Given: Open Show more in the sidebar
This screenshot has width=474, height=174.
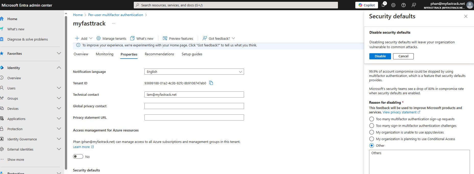Looking at the screenshot, I should click(16, 159).
